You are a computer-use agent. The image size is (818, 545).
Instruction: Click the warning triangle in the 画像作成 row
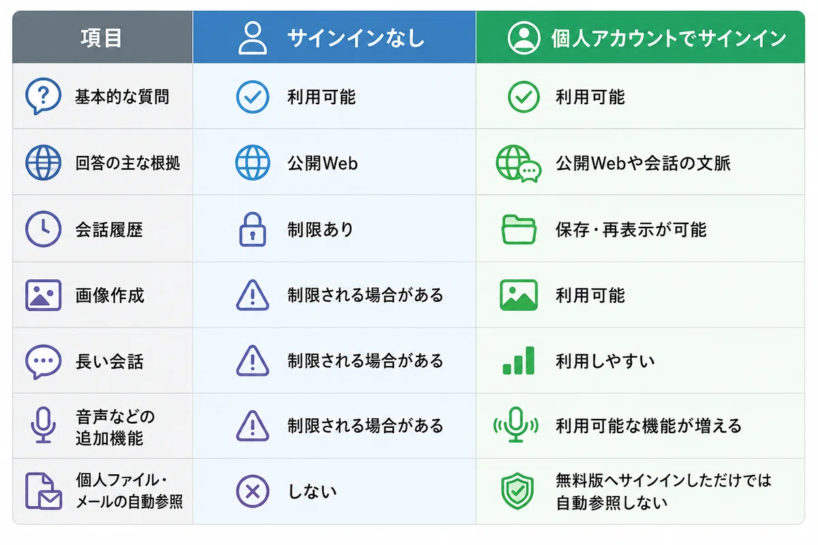252,296
